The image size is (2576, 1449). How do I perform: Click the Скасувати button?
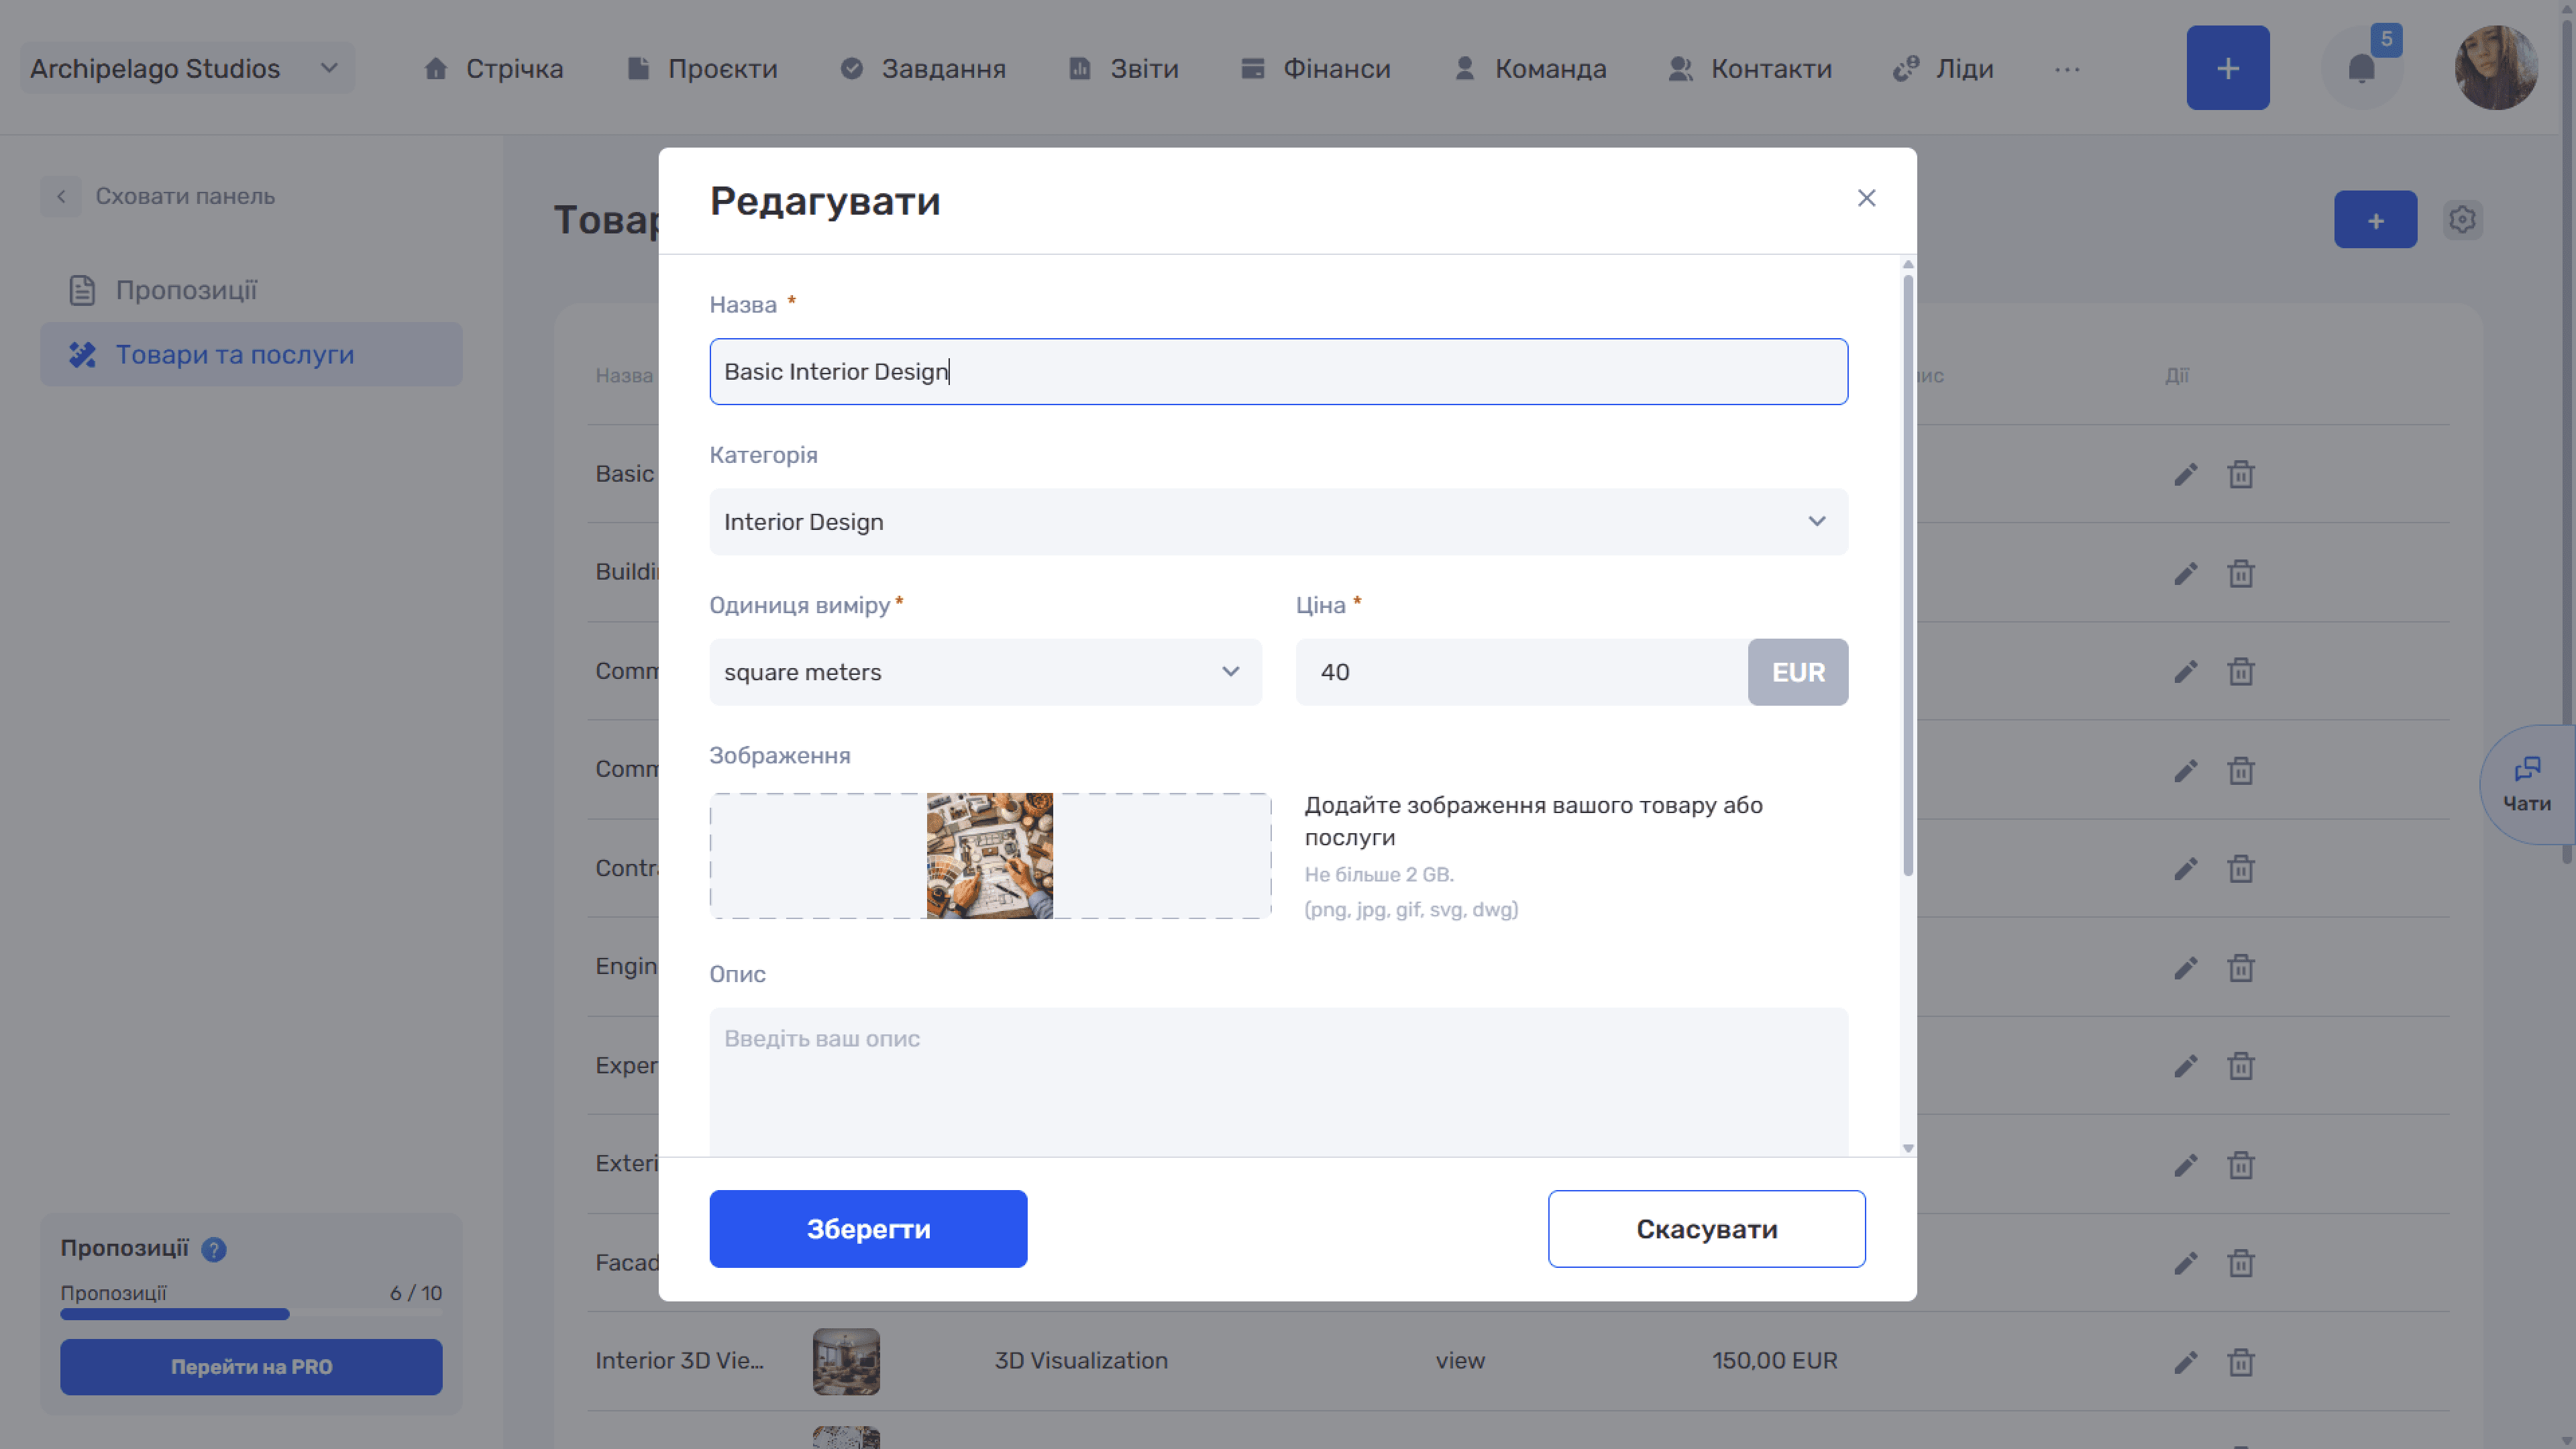(1706, 1229)
